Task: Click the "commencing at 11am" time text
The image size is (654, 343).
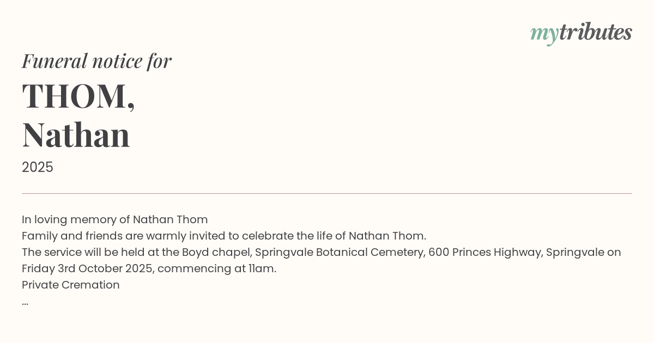Action: pos(217,268)
